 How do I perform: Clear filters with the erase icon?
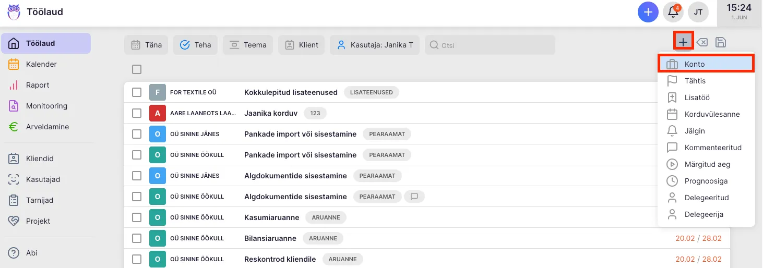pyautogui.click(x=702, y=42)
